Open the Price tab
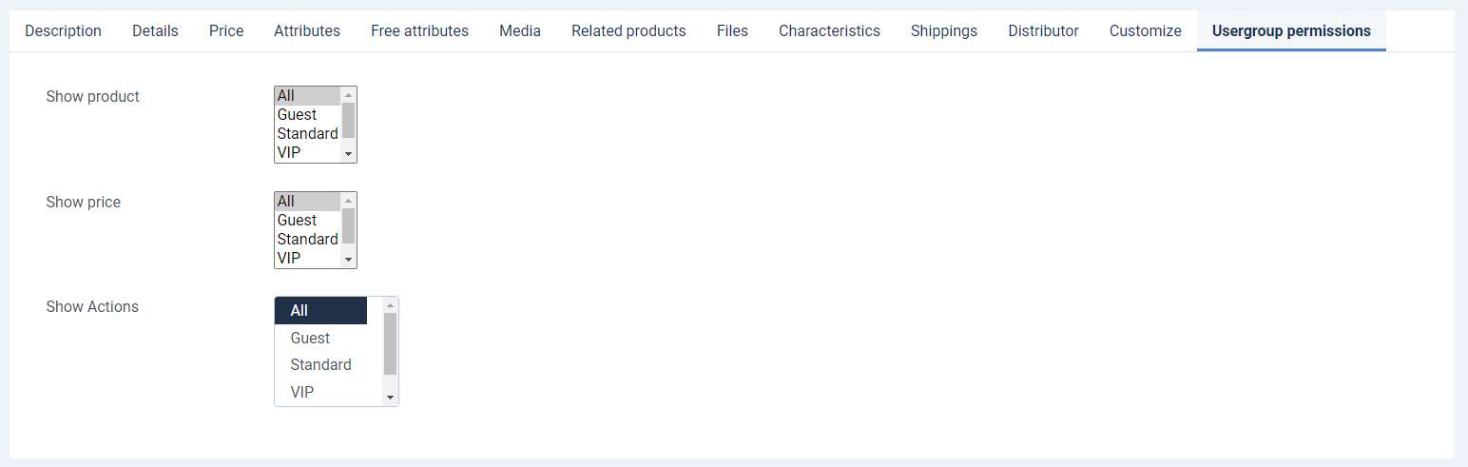Viewport: 1468px width, 467px height. pos(226,30)
